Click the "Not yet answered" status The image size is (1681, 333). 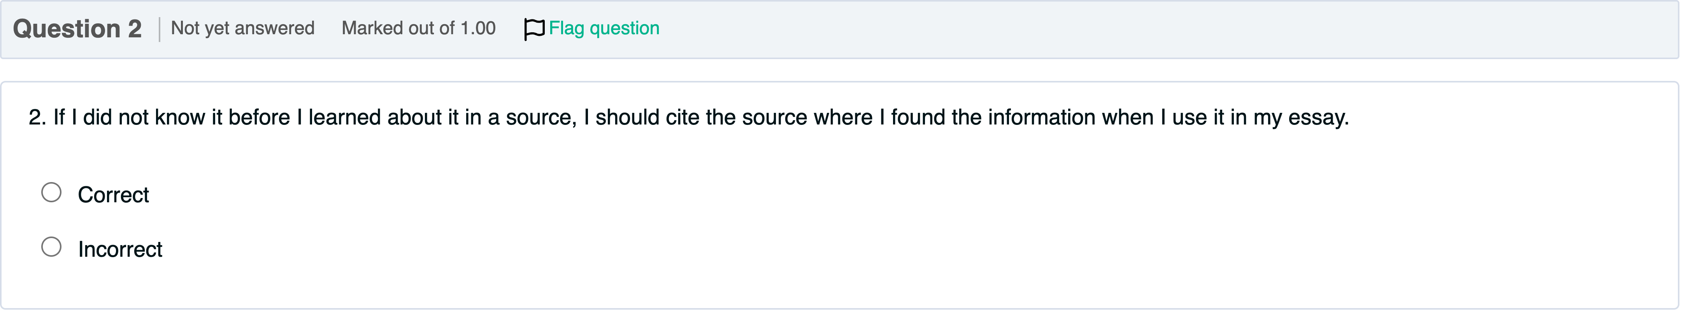(x=243, y=28)
